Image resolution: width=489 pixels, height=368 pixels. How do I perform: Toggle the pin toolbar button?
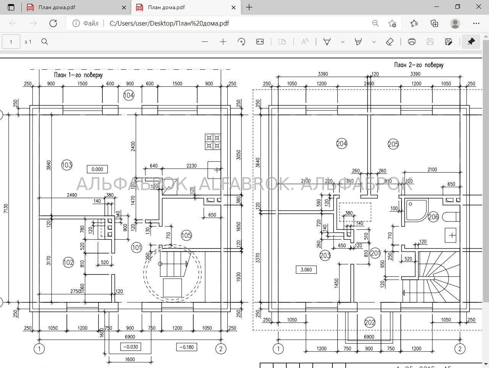coord(471,42)
